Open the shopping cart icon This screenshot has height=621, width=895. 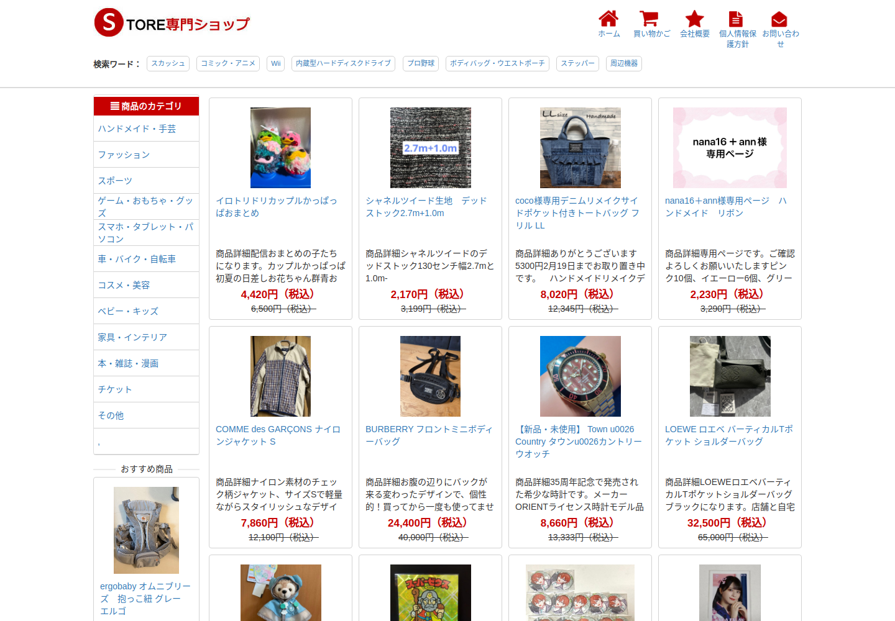649,19
